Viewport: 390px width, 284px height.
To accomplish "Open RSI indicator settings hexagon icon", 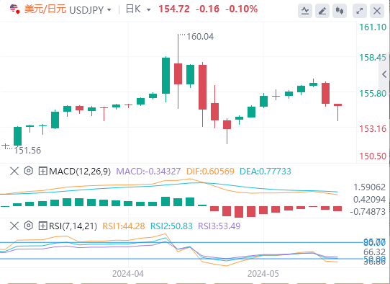I will point(29,226).
